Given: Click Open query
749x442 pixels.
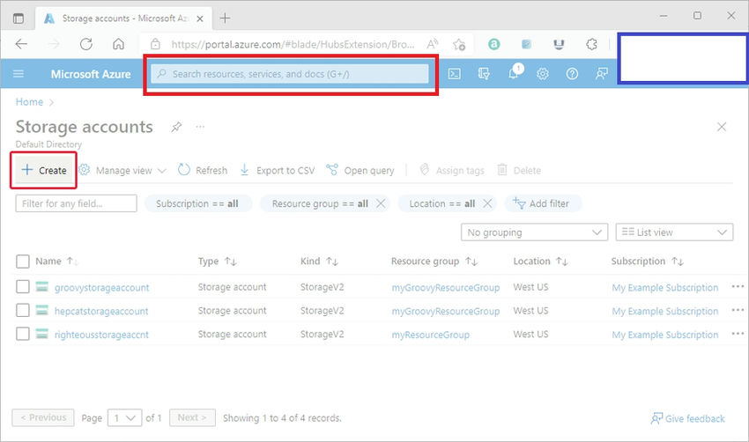Looking at the screenshot, I should click(x=360, y=171).
